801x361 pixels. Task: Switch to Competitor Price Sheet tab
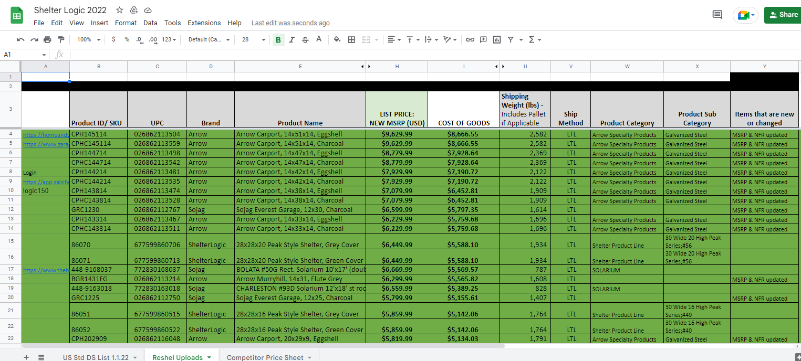[265, 357]
